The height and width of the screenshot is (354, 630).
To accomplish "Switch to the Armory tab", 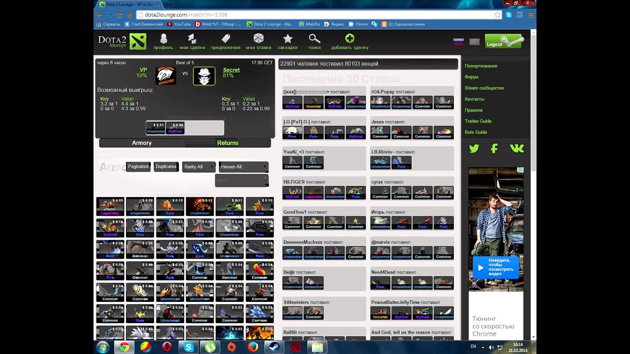I will point(142,143).
